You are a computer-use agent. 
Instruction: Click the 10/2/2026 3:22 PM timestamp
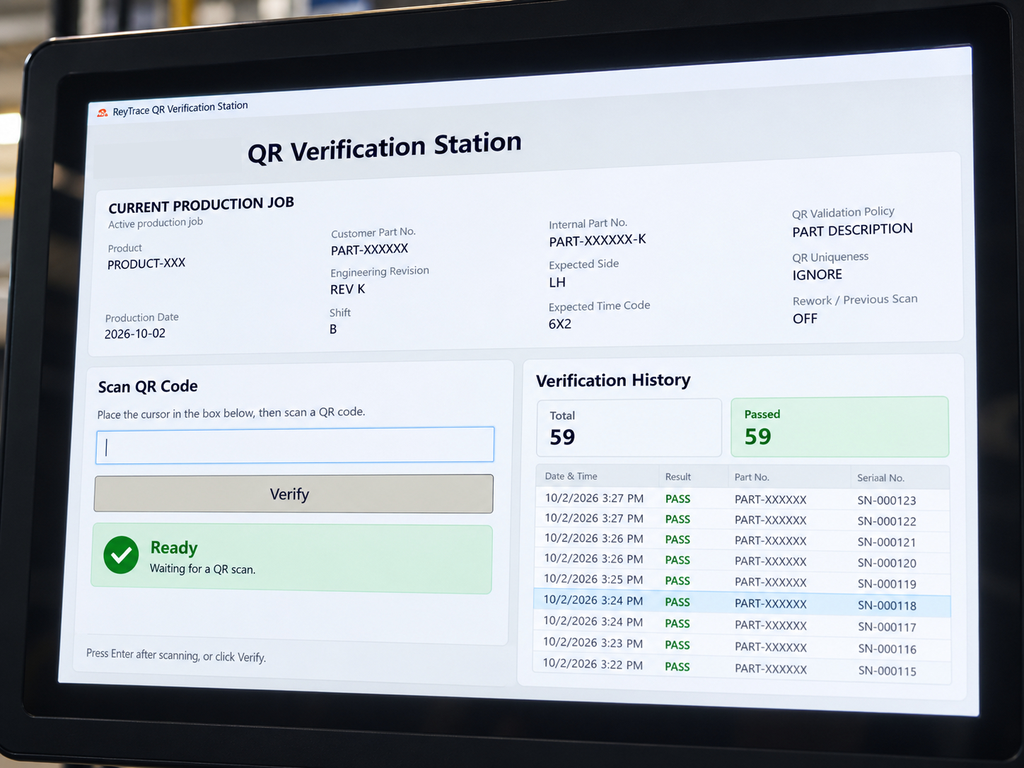pyautogui.click(x=593, y=664)
